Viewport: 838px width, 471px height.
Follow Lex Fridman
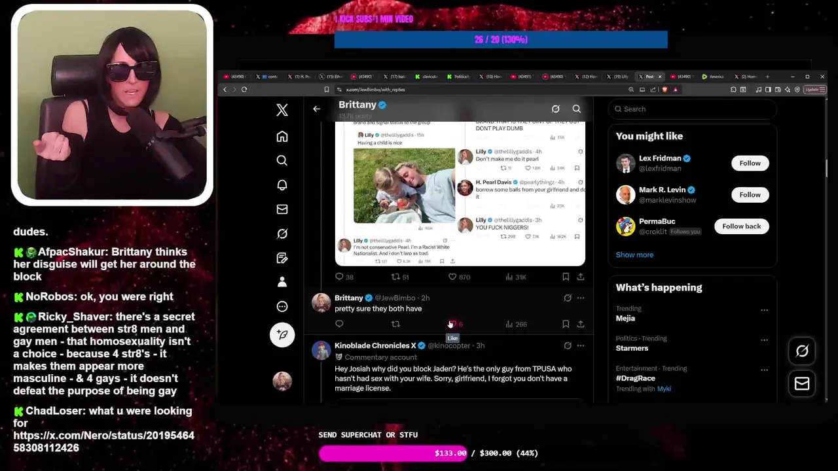(750, 163)
